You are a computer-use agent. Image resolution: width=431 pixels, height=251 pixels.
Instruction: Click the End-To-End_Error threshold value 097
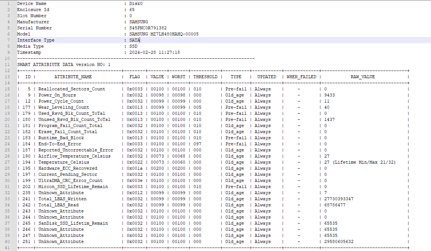[197, 144]
